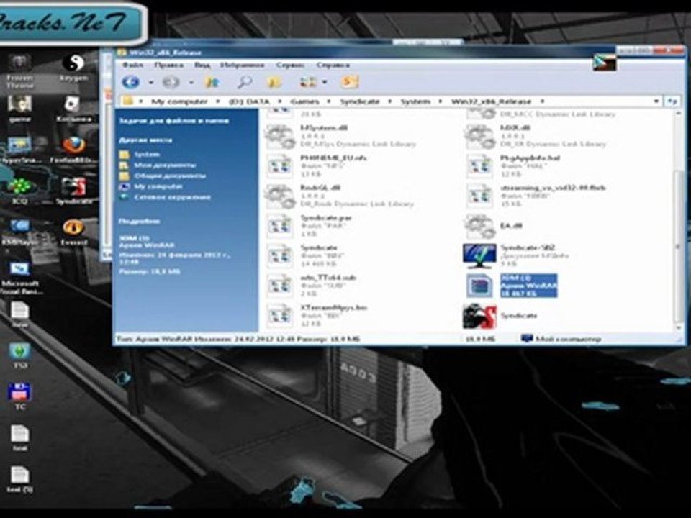Viewport: 691px width, 518px height.
Task: Select the file with type Файл "NFS"
Action: pos(280,166)
